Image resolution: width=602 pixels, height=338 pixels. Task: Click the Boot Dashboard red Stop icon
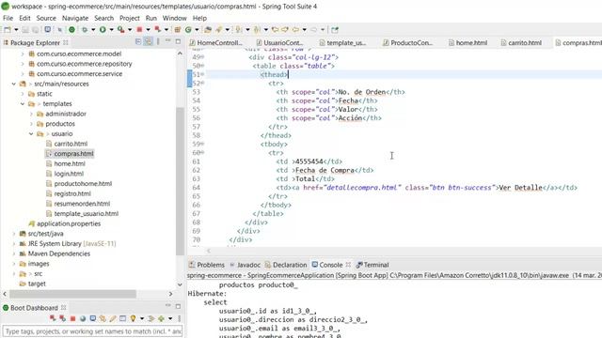click(x=72, y=319)
